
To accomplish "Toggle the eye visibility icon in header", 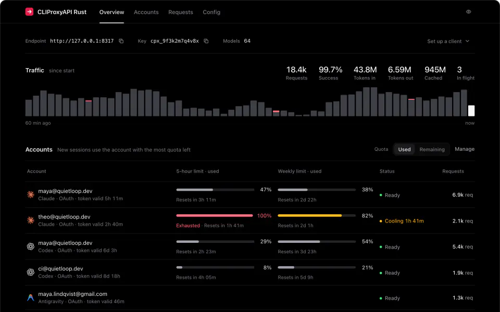I will 468,12.
